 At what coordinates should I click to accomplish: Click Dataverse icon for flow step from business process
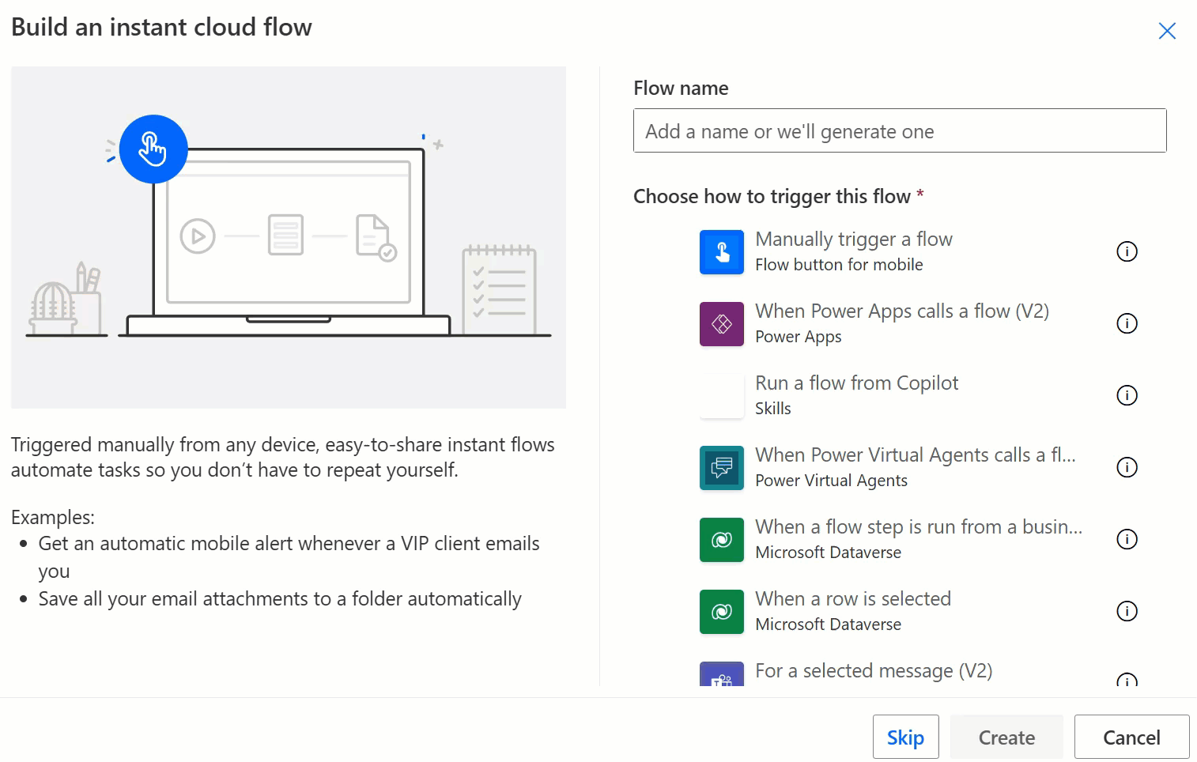pos(721,540)
